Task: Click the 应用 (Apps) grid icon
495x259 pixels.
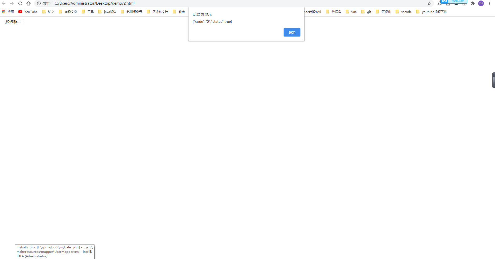Action: tap(3, 12)
